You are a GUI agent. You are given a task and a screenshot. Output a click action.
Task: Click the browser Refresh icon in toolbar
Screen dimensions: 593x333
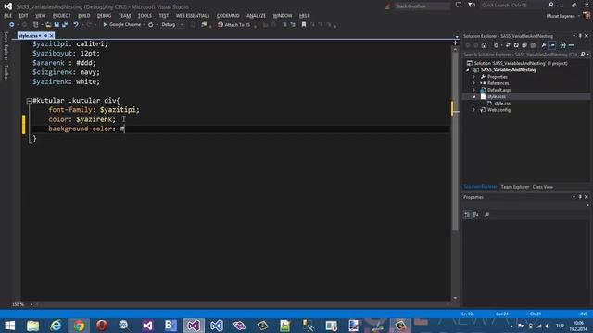pos(150,25)
